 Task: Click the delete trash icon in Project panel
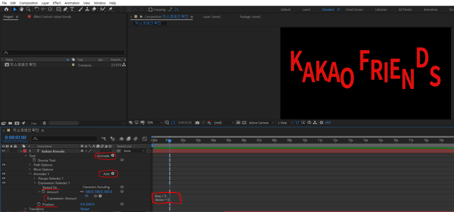[x=45, y=123]
